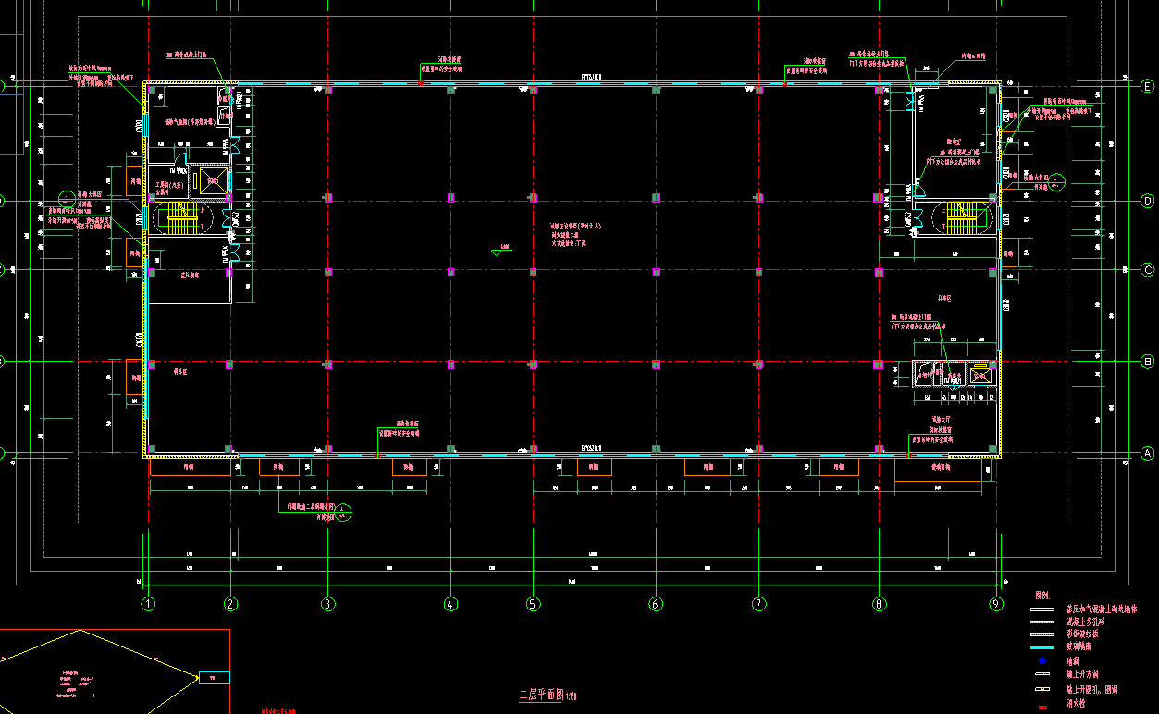Click the aerated concrete wall legend sample
The height and width of the screenshot is (714, 1159).
tap(1042, 610)
